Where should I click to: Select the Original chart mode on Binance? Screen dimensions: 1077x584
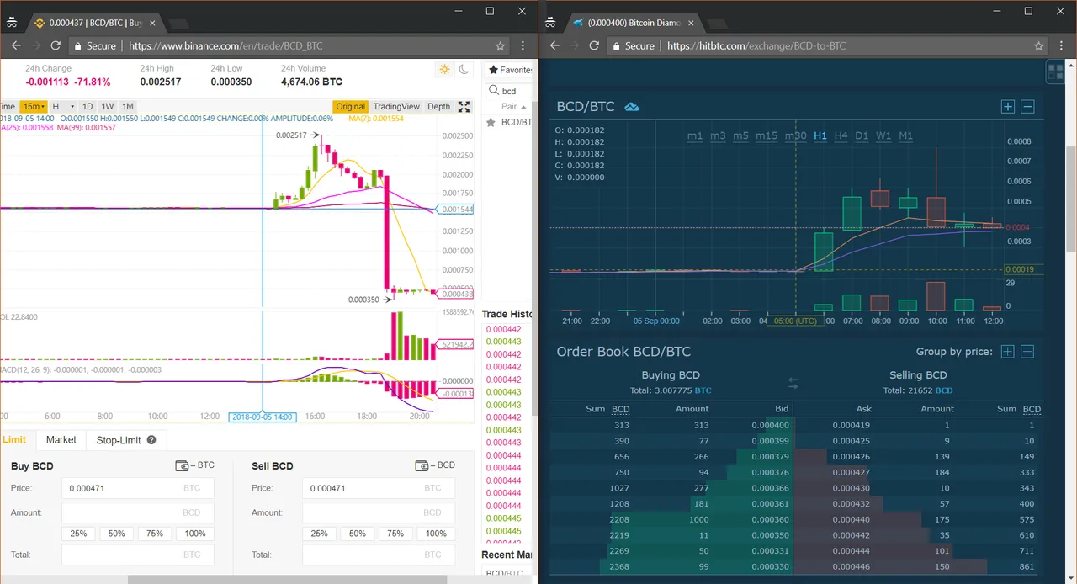click(x=351, y=106)
